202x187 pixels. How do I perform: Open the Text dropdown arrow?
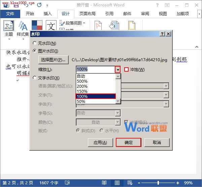coord(166,95)
